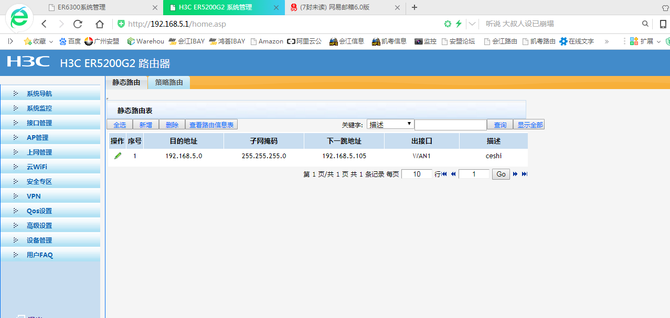Open the 在线文字 bookmark
Screen dimensions: 670x318
coord(577,41)
